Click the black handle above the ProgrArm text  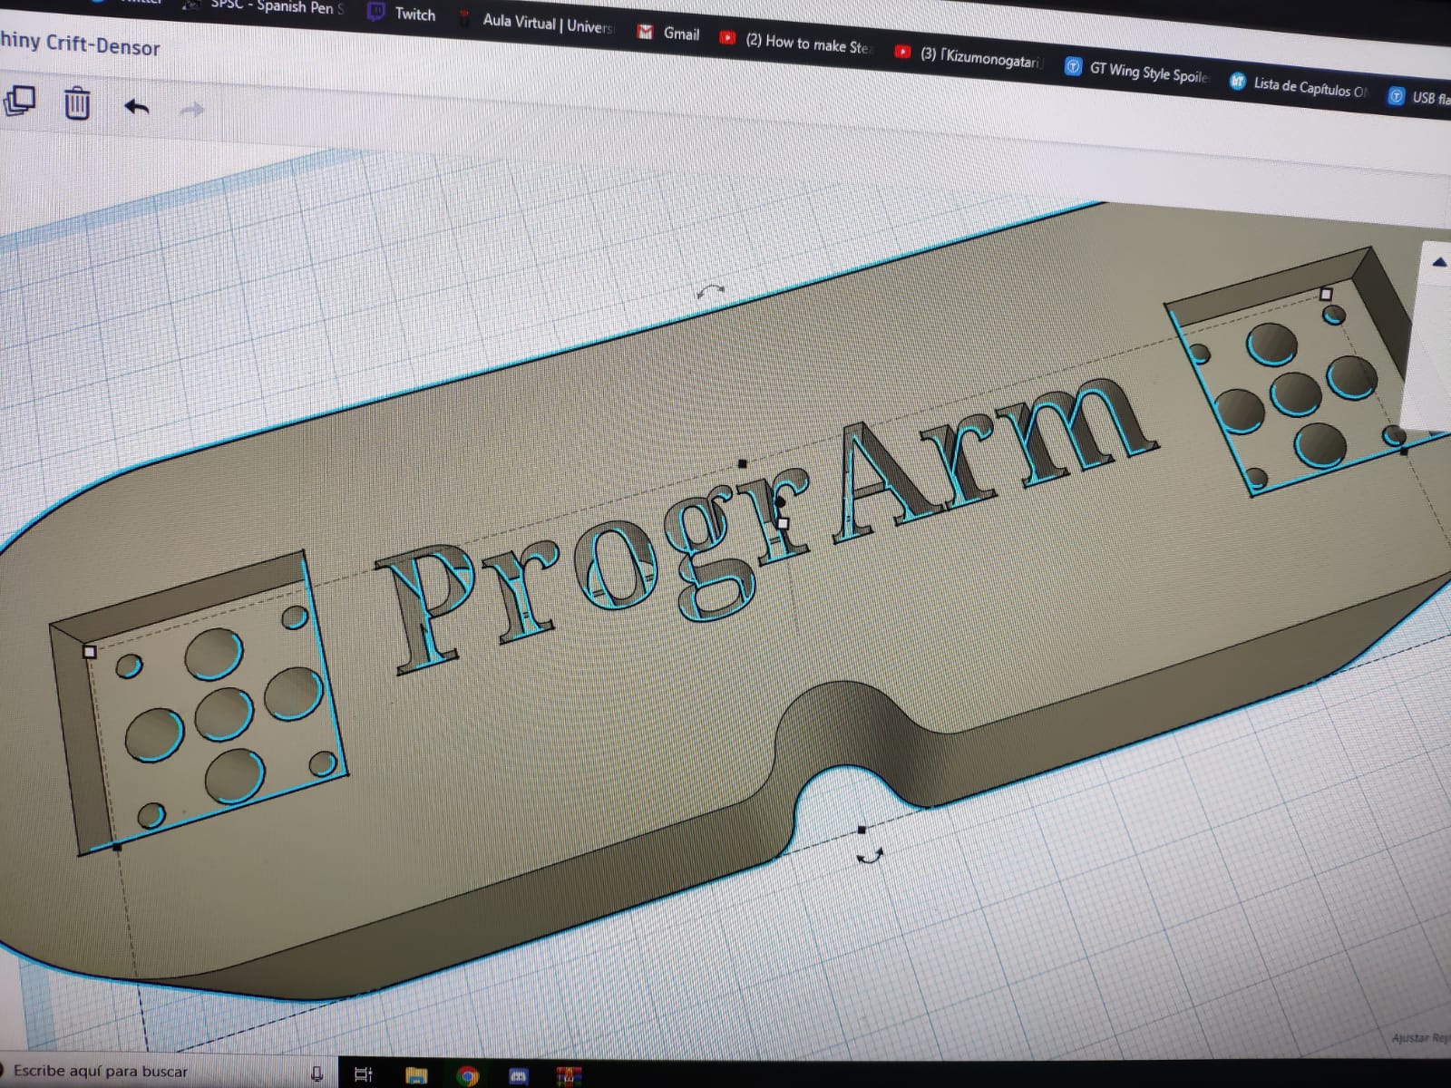coord(743,464)
